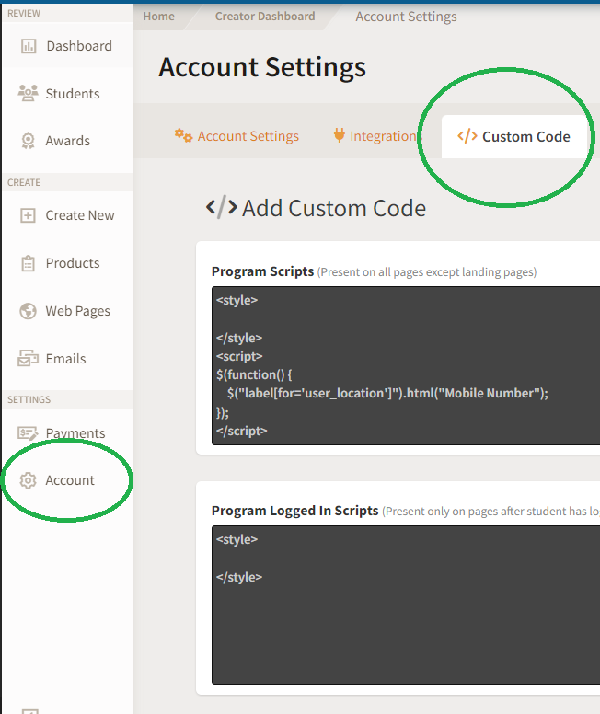Click inside Program Logged In Scripts editor
Image resolution: width=600 pixels, height=714 pixels.
(406, 605)
